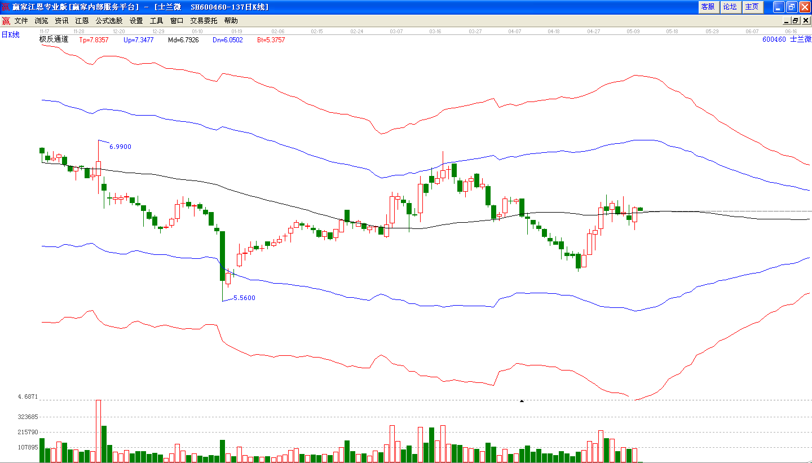
Task: Open the 浏览 menu
Action: point(42,21)
